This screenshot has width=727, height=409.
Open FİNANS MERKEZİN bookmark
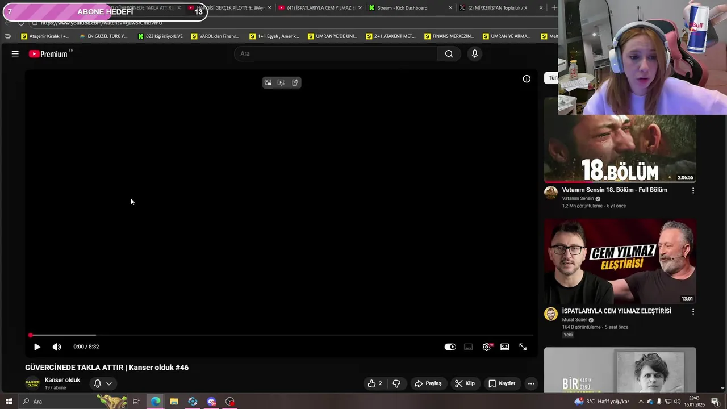pos(449,36)
